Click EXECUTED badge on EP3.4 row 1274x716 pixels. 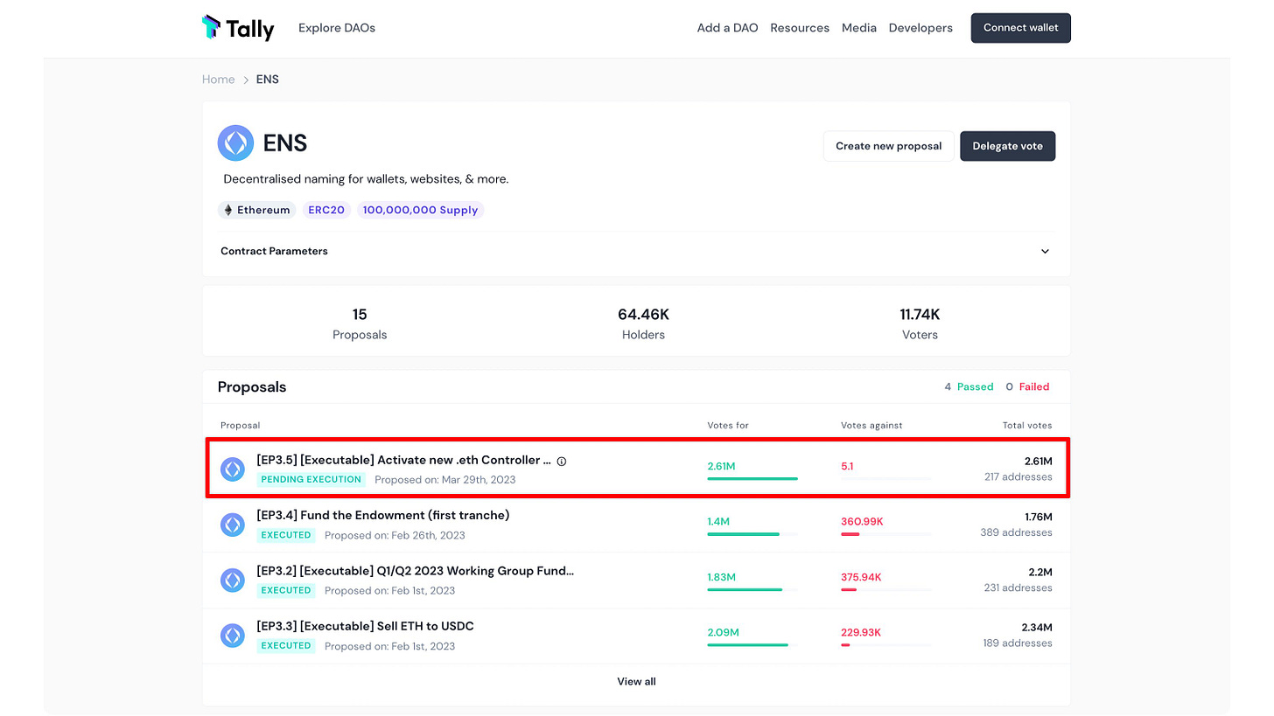[x=286, y=535]
